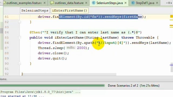
Task: Click the Java class icon on SeleniumSteps.java tab
Action: pos(94,3)
